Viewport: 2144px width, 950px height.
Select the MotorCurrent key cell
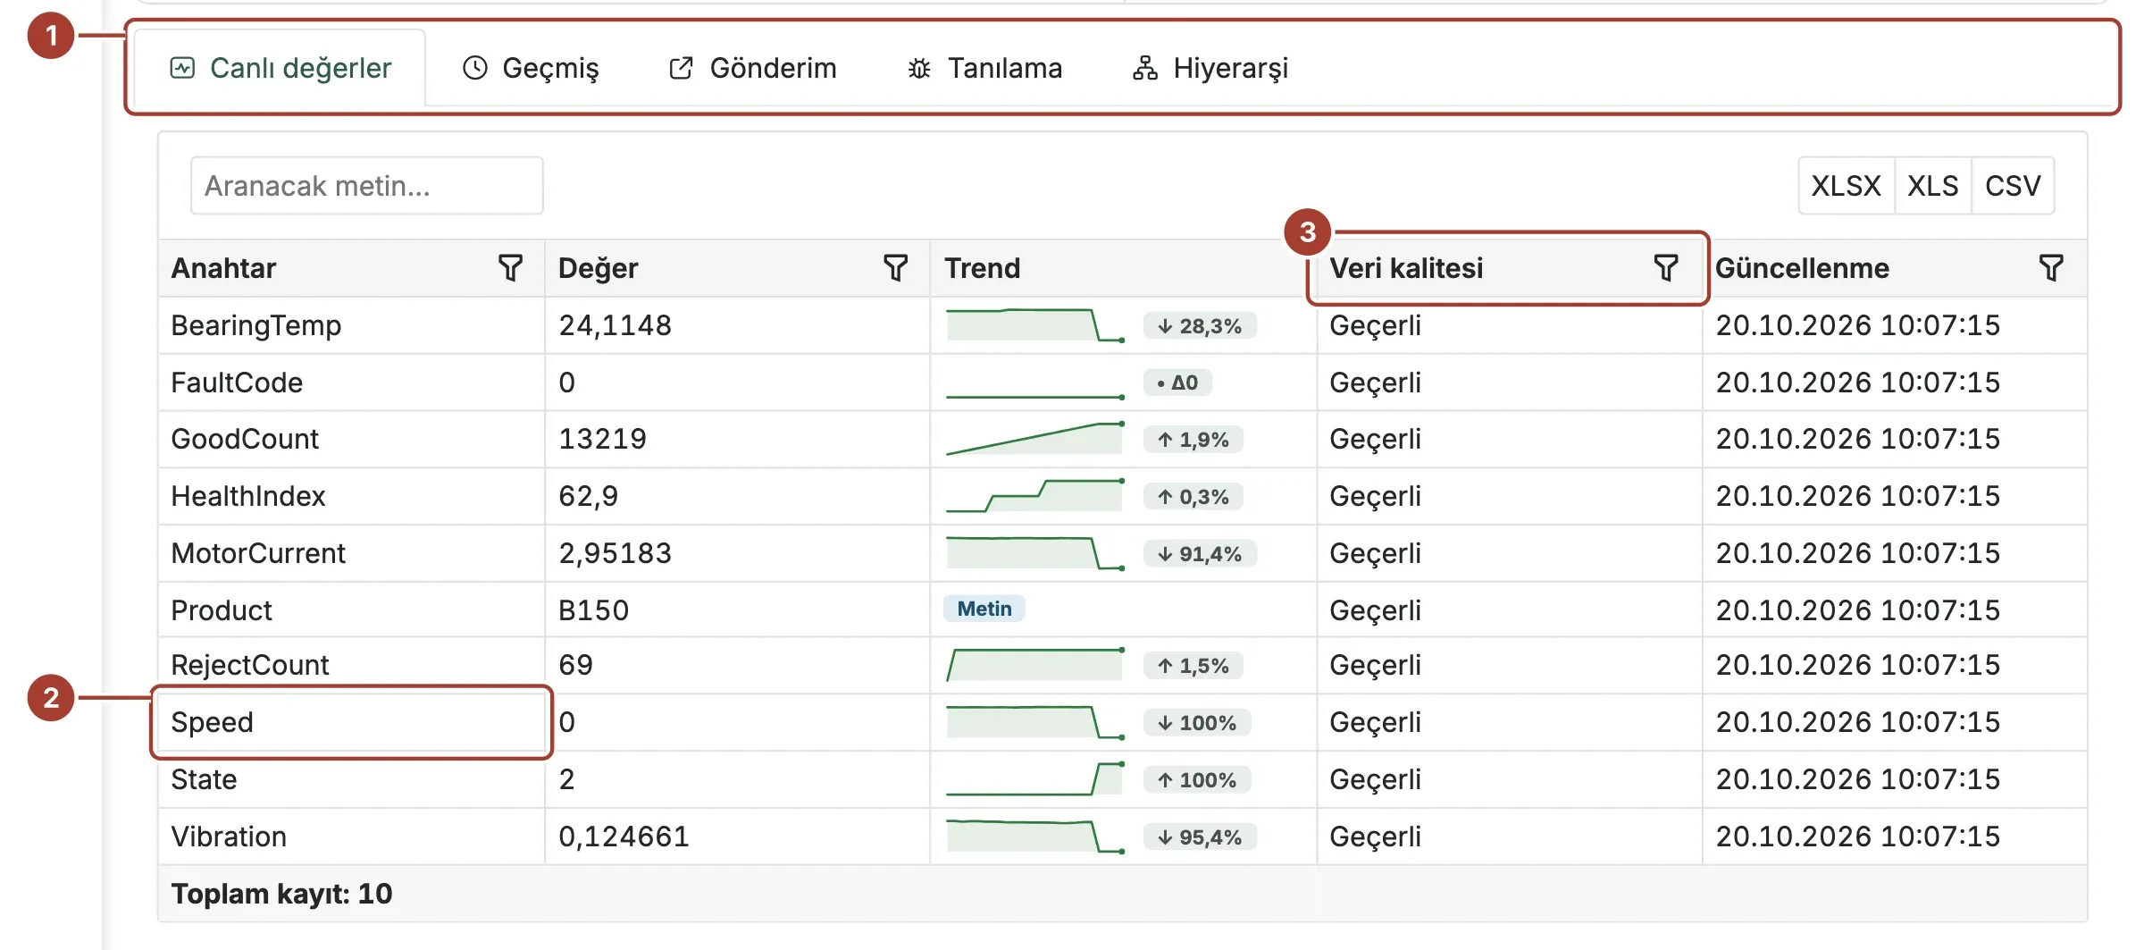coord(352,553)
